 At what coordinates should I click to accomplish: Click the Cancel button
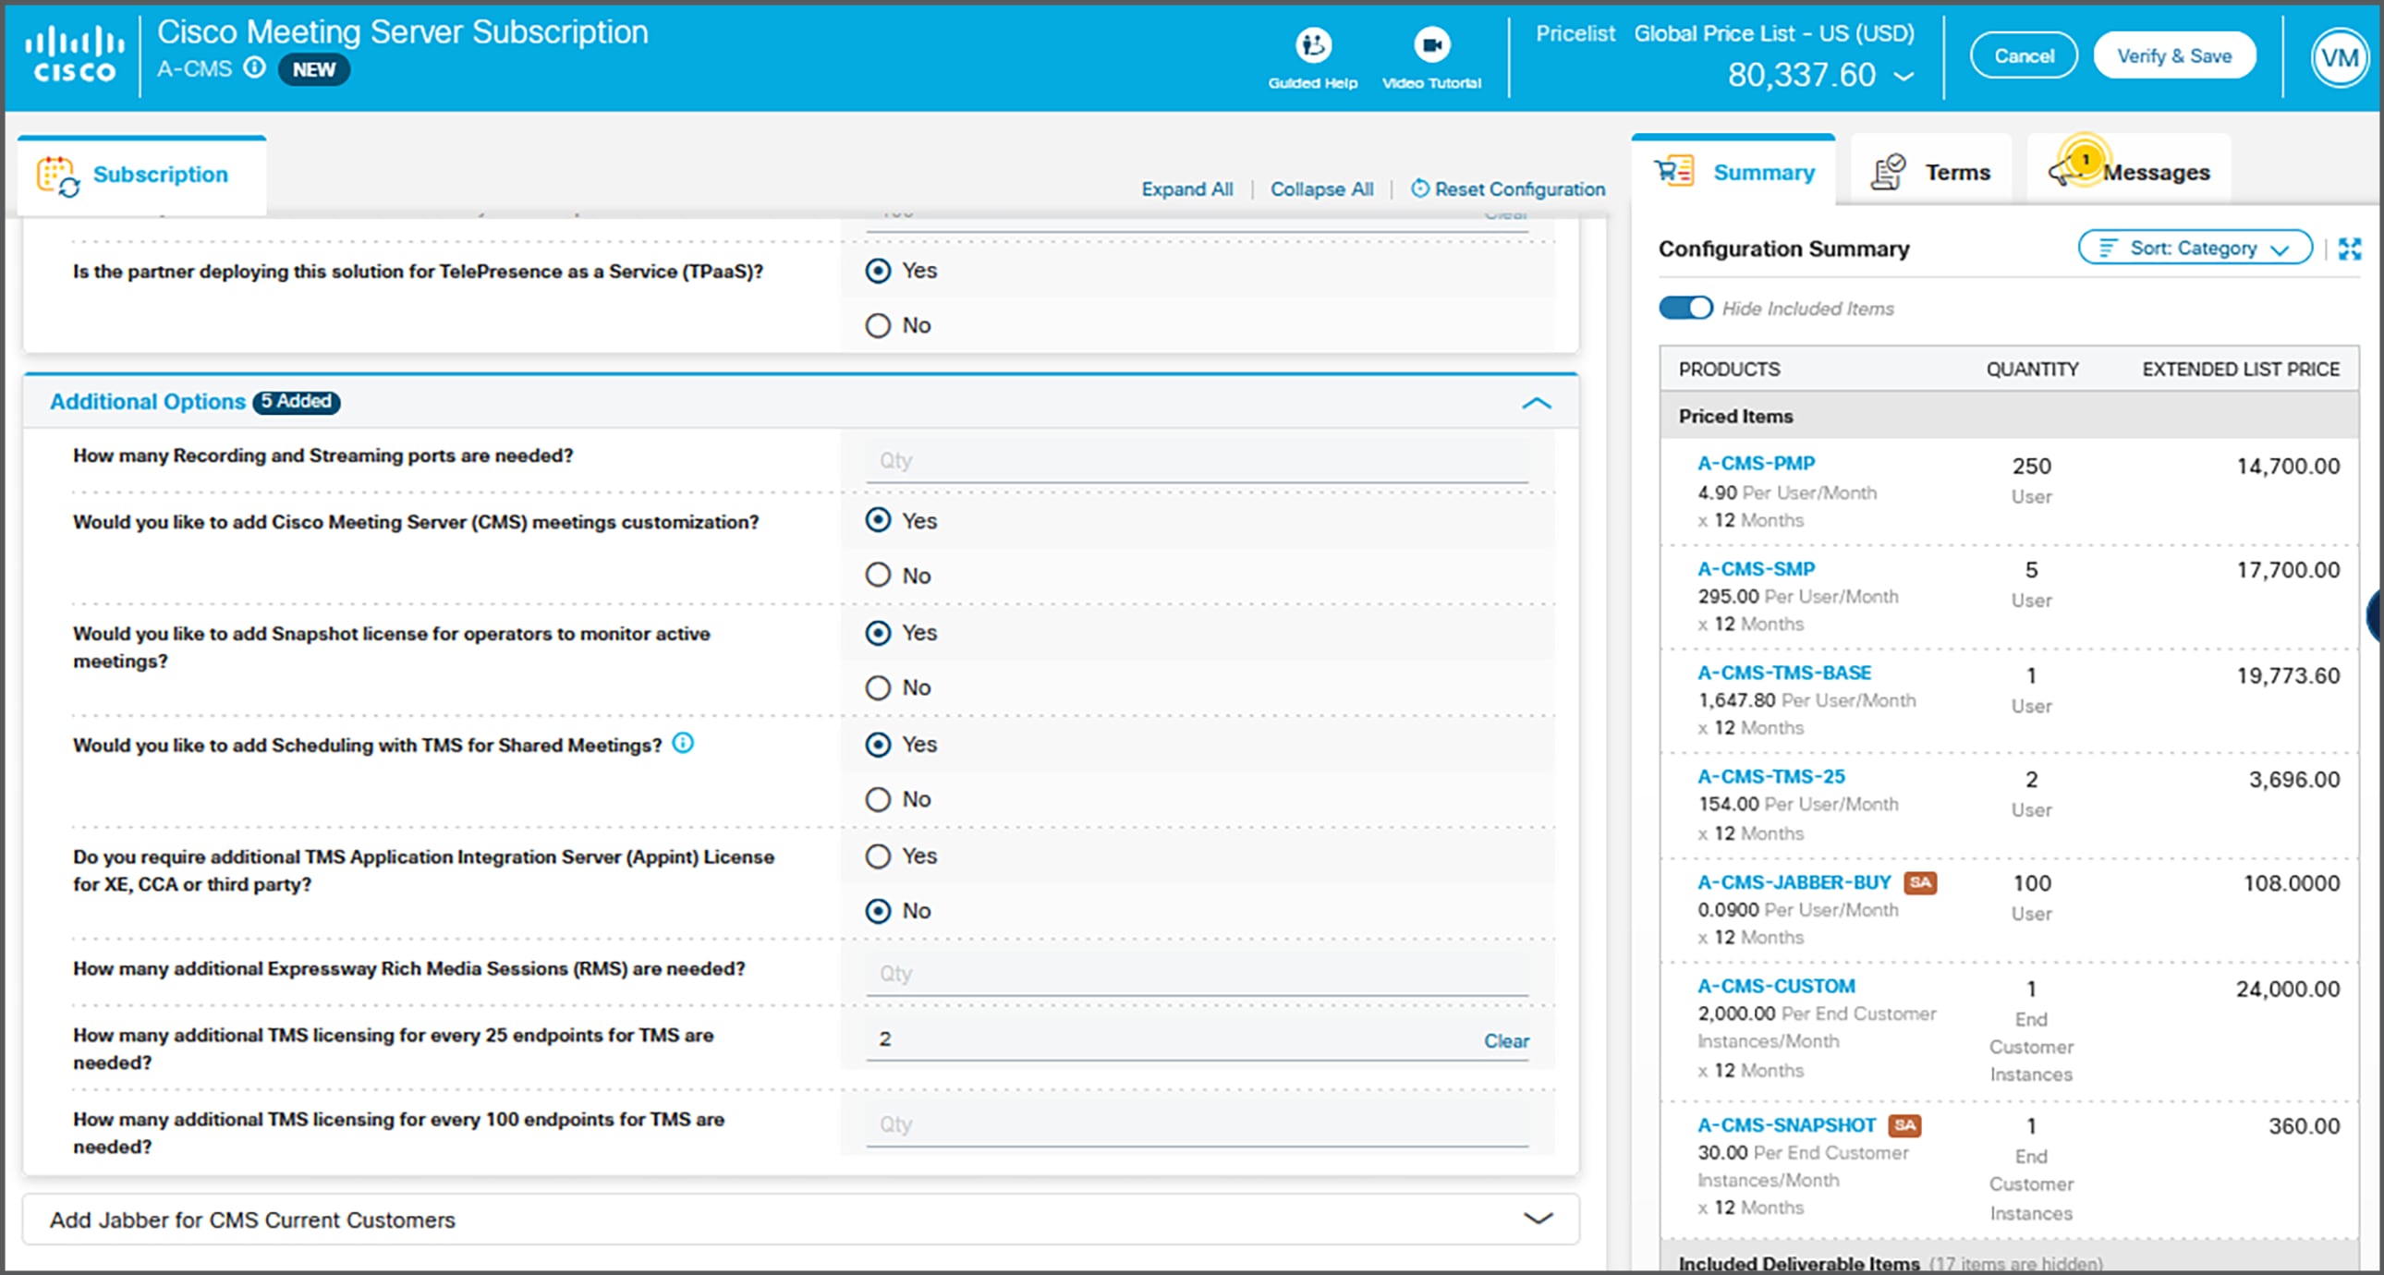click(2023, 56)
